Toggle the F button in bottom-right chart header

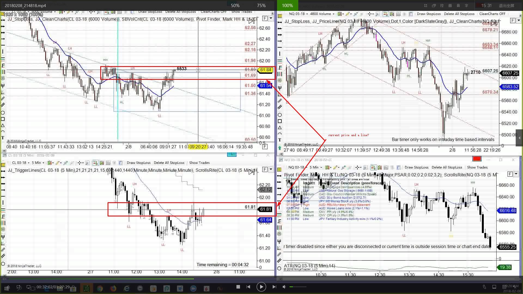(510, 174)
